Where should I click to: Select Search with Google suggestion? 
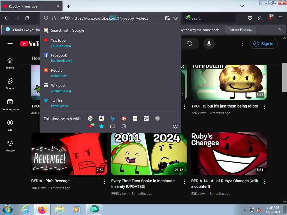point(110,30)
